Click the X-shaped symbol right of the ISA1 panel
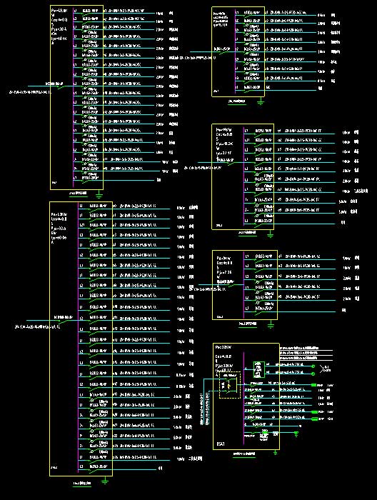Image resolution: width=377 pixels, height=500 pixels. (x=325, y=369)
